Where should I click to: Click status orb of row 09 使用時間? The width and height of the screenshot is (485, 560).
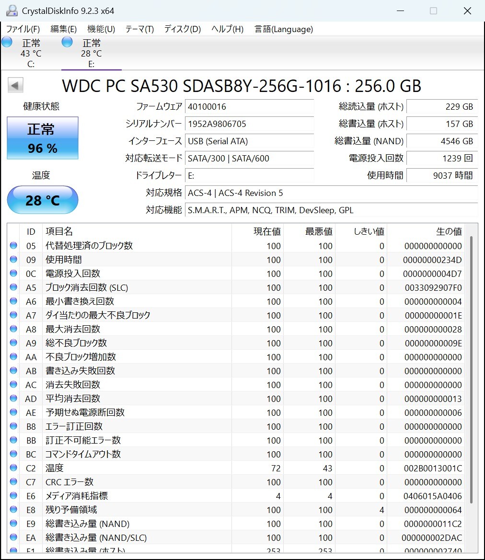(x=13, y=259)
